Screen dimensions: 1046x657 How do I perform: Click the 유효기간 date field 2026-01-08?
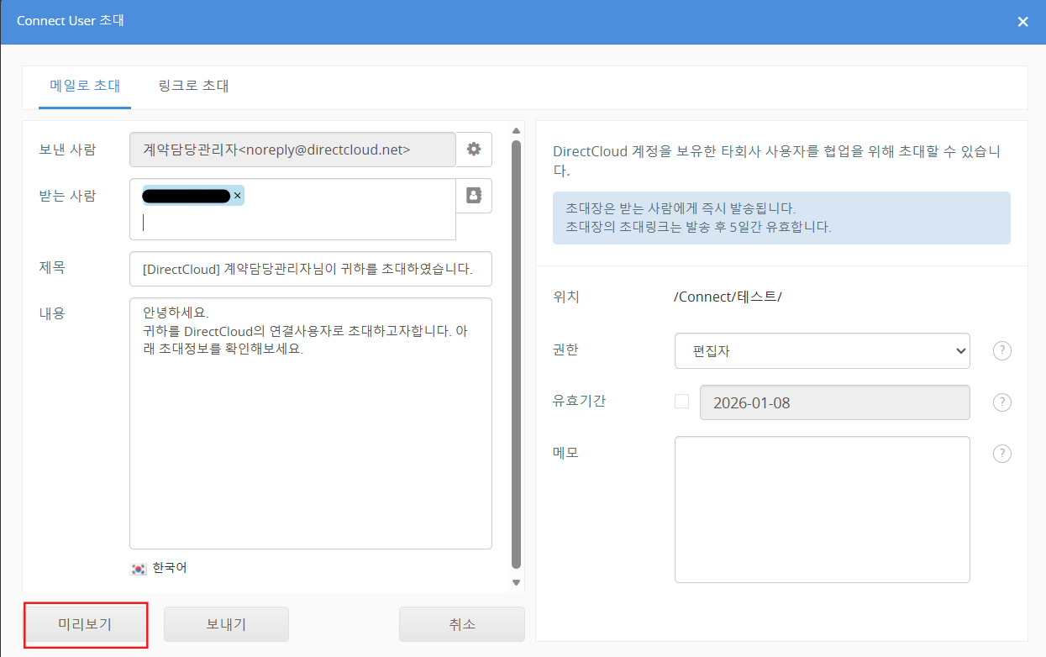tap(834, 402)
